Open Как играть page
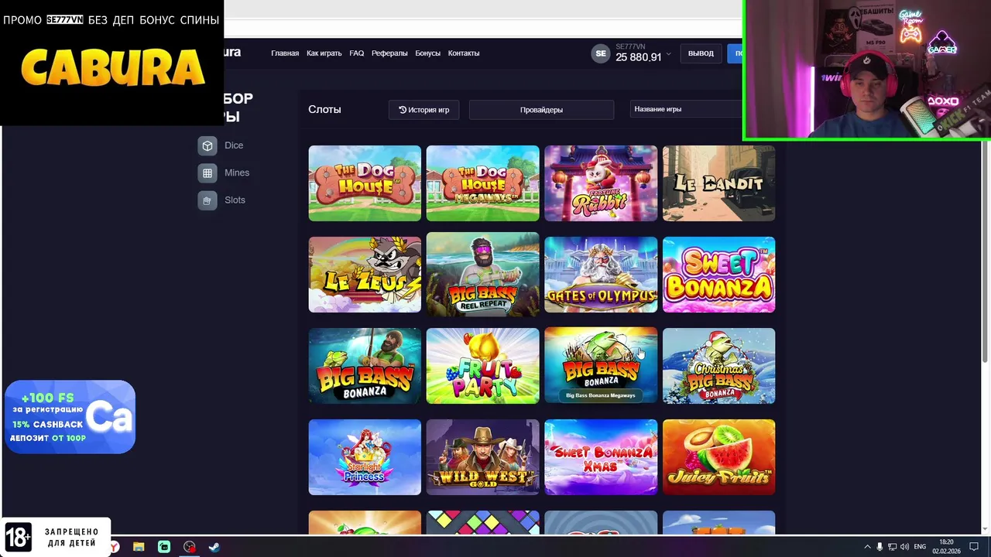 (324, 53)
